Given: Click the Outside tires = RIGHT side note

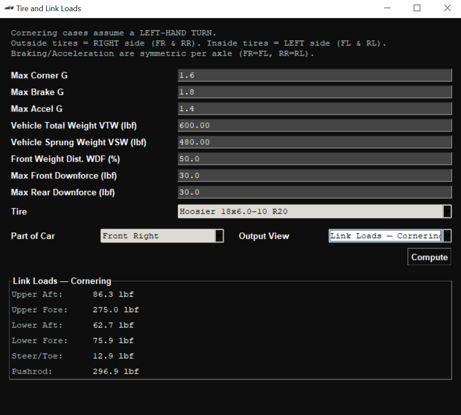Looking at the screenshot, I should pyautogui.click(x=198, y=43).
